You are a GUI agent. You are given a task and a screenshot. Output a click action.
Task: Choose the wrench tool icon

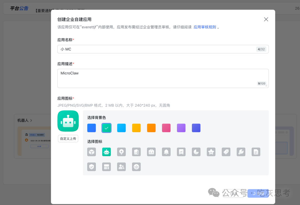(x=241, y=152)
